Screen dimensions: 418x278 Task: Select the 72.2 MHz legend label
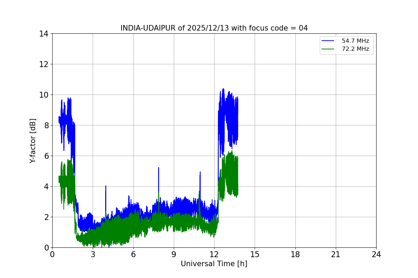(355, 49)
